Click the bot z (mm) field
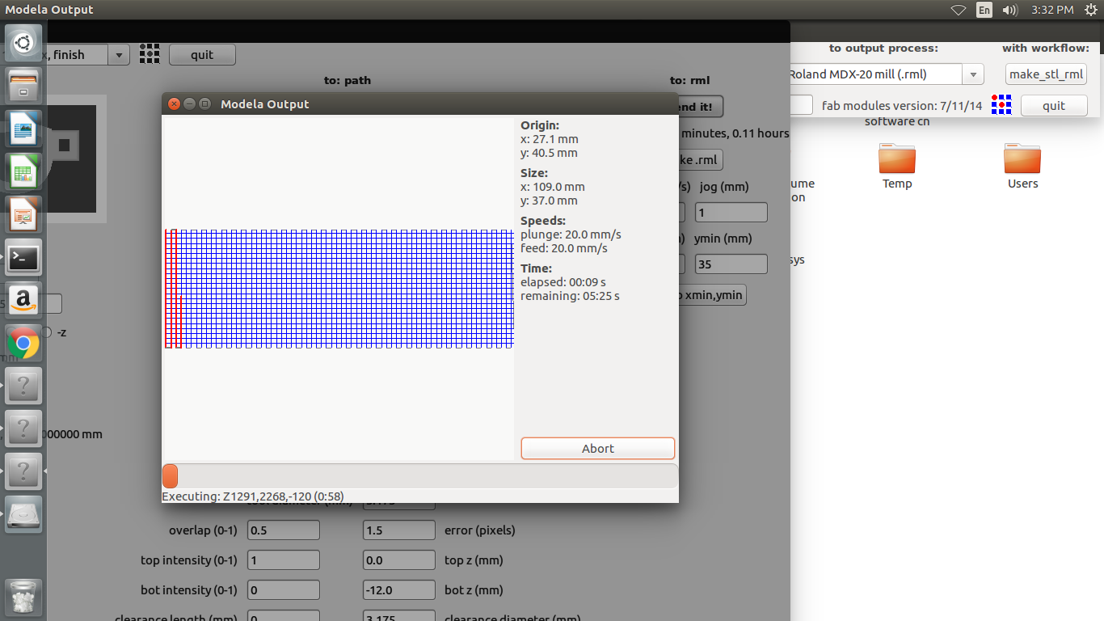 pos(399,590)
